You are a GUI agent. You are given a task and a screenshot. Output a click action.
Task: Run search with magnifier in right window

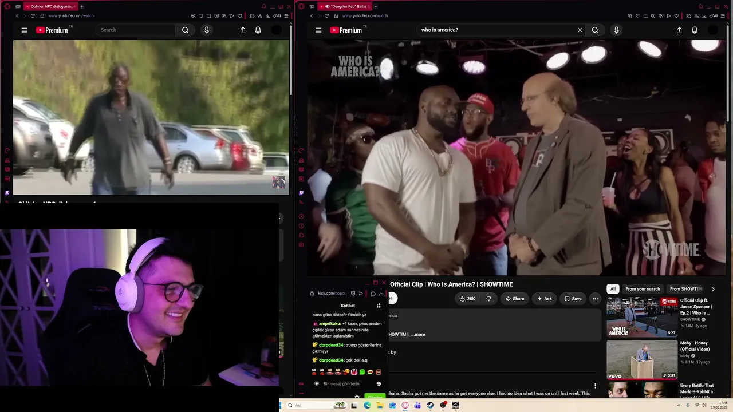pyautogui.click(x=595, y=30)
